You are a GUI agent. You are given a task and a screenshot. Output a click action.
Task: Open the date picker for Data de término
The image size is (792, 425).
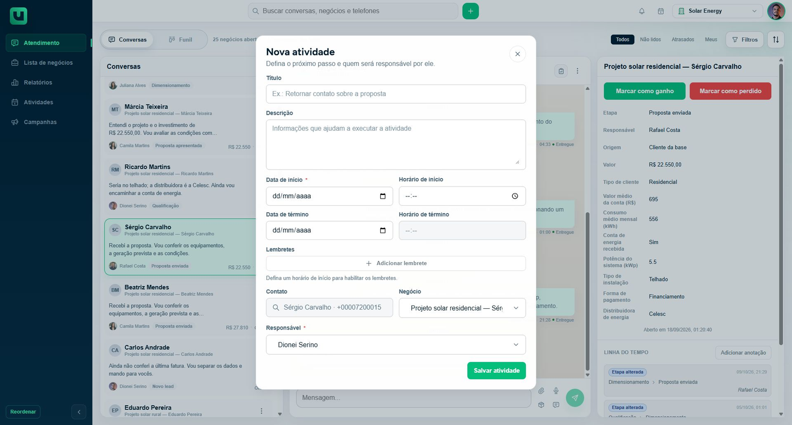pos(383,231)
